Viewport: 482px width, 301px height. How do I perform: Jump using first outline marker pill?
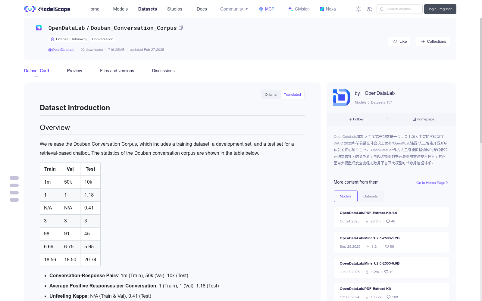[14, 178]
